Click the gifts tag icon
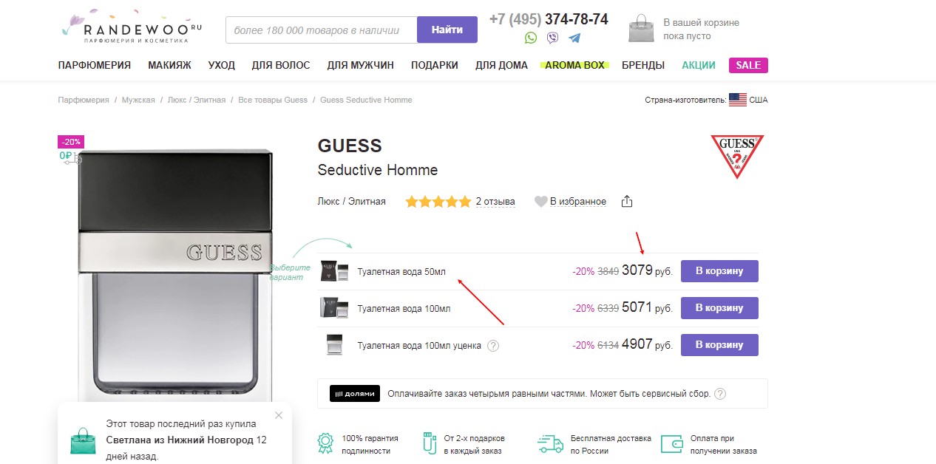Viewport: 936px width, 464px height. [431, 443]
